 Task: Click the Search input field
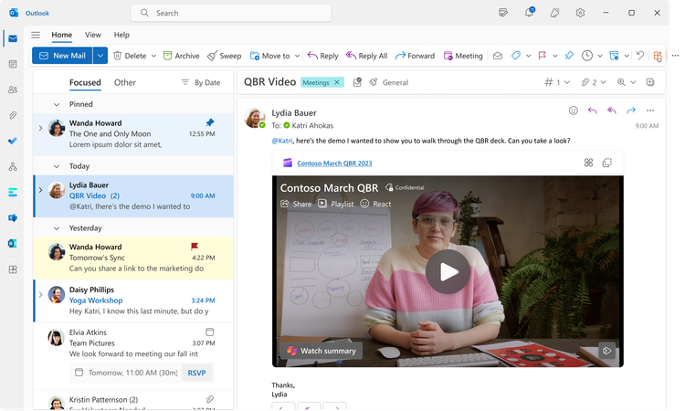(231, 13)
